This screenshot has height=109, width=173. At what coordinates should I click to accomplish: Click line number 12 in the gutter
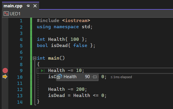(x=20, y=89)
